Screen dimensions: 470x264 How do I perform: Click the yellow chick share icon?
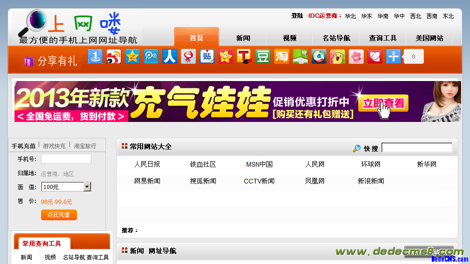(x=337, y=57)
